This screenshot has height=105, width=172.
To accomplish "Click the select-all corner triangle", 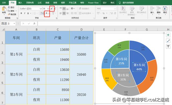I will click(3, 29).
